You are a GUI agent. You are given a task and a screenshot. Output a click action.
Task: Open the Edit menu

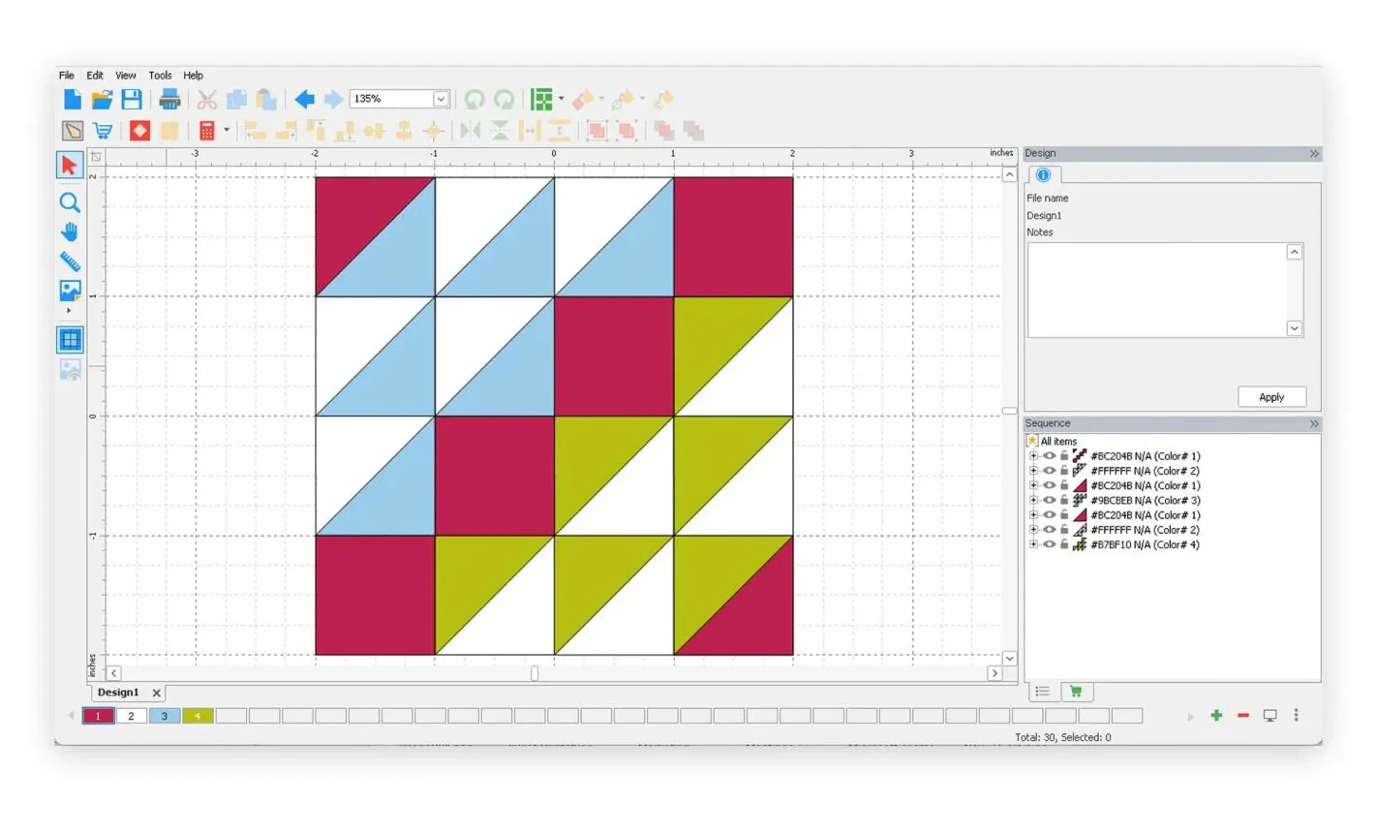(95, 76)
